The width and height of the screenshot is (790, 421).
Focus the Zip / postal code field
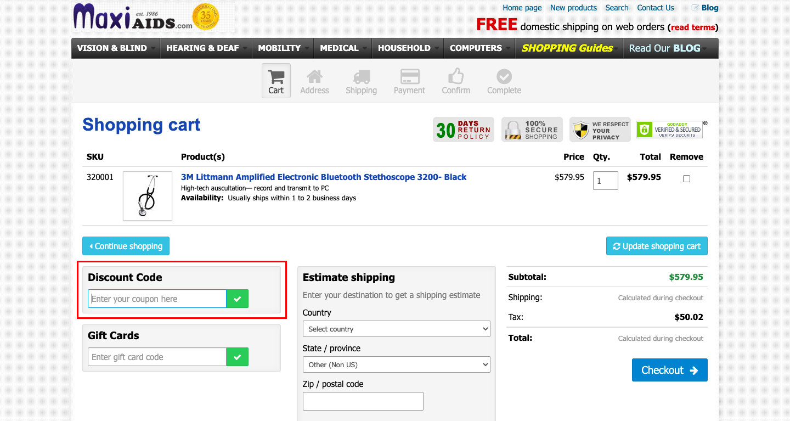(363, 401)
